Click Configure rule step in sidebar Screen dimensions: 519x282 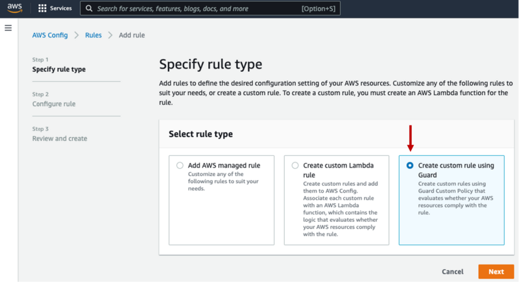pyautogui.click(x=54, y=104)
